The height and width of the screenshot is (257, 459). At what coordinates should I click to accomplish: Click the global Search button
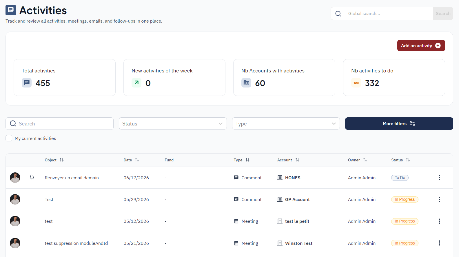[443, 14]
